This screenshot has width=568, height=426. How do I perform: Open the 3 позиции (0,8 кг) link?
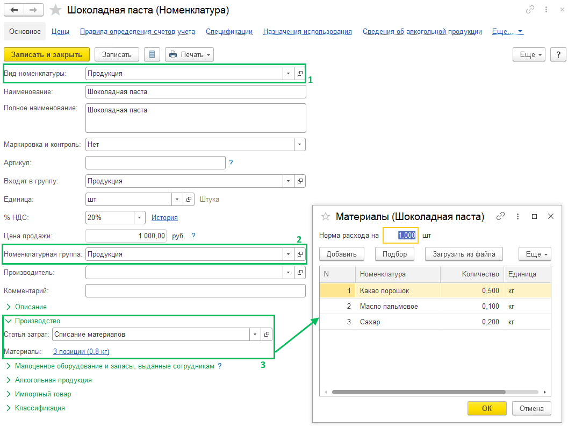(x=81, y=351)
